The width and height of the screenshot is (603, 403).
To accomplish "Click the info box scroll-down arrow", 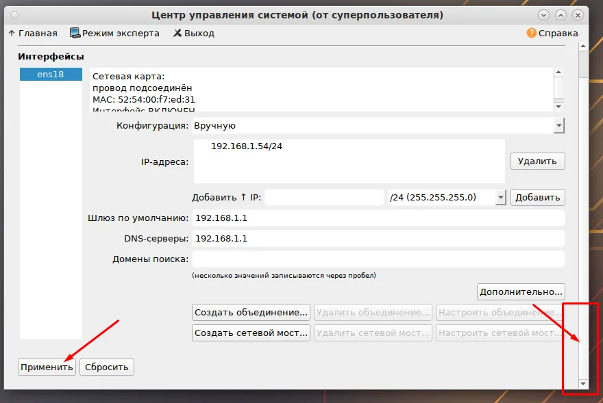I will pos(558,107).
